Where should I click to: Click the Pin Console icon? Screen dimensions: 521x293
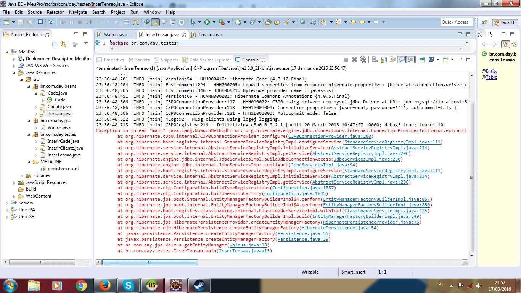[x=422, y=60]
